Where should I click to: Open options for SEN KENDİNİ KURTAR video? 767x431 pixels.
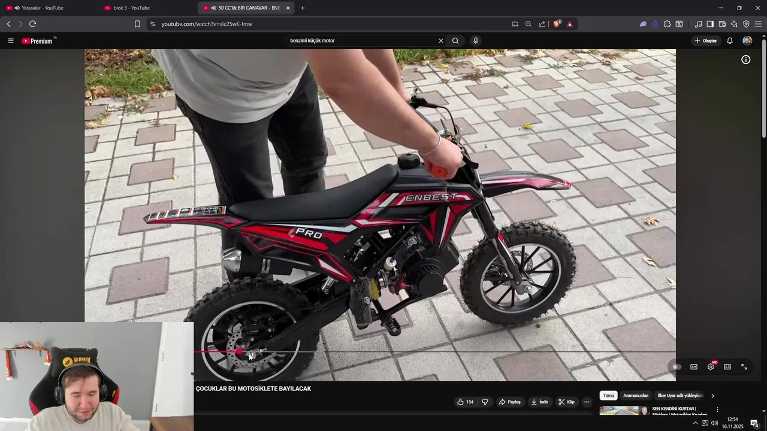coord(717,410)
